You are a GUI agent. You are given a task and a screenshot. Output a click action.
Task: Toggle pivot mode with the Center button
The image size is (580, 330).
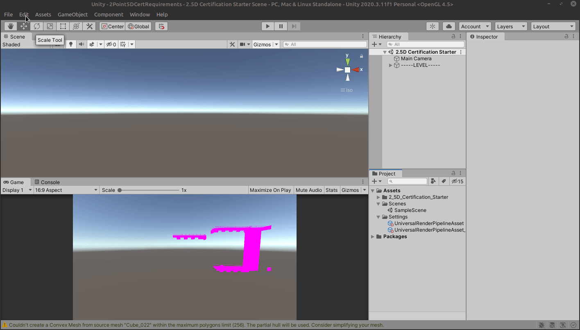tap(112, 26)
